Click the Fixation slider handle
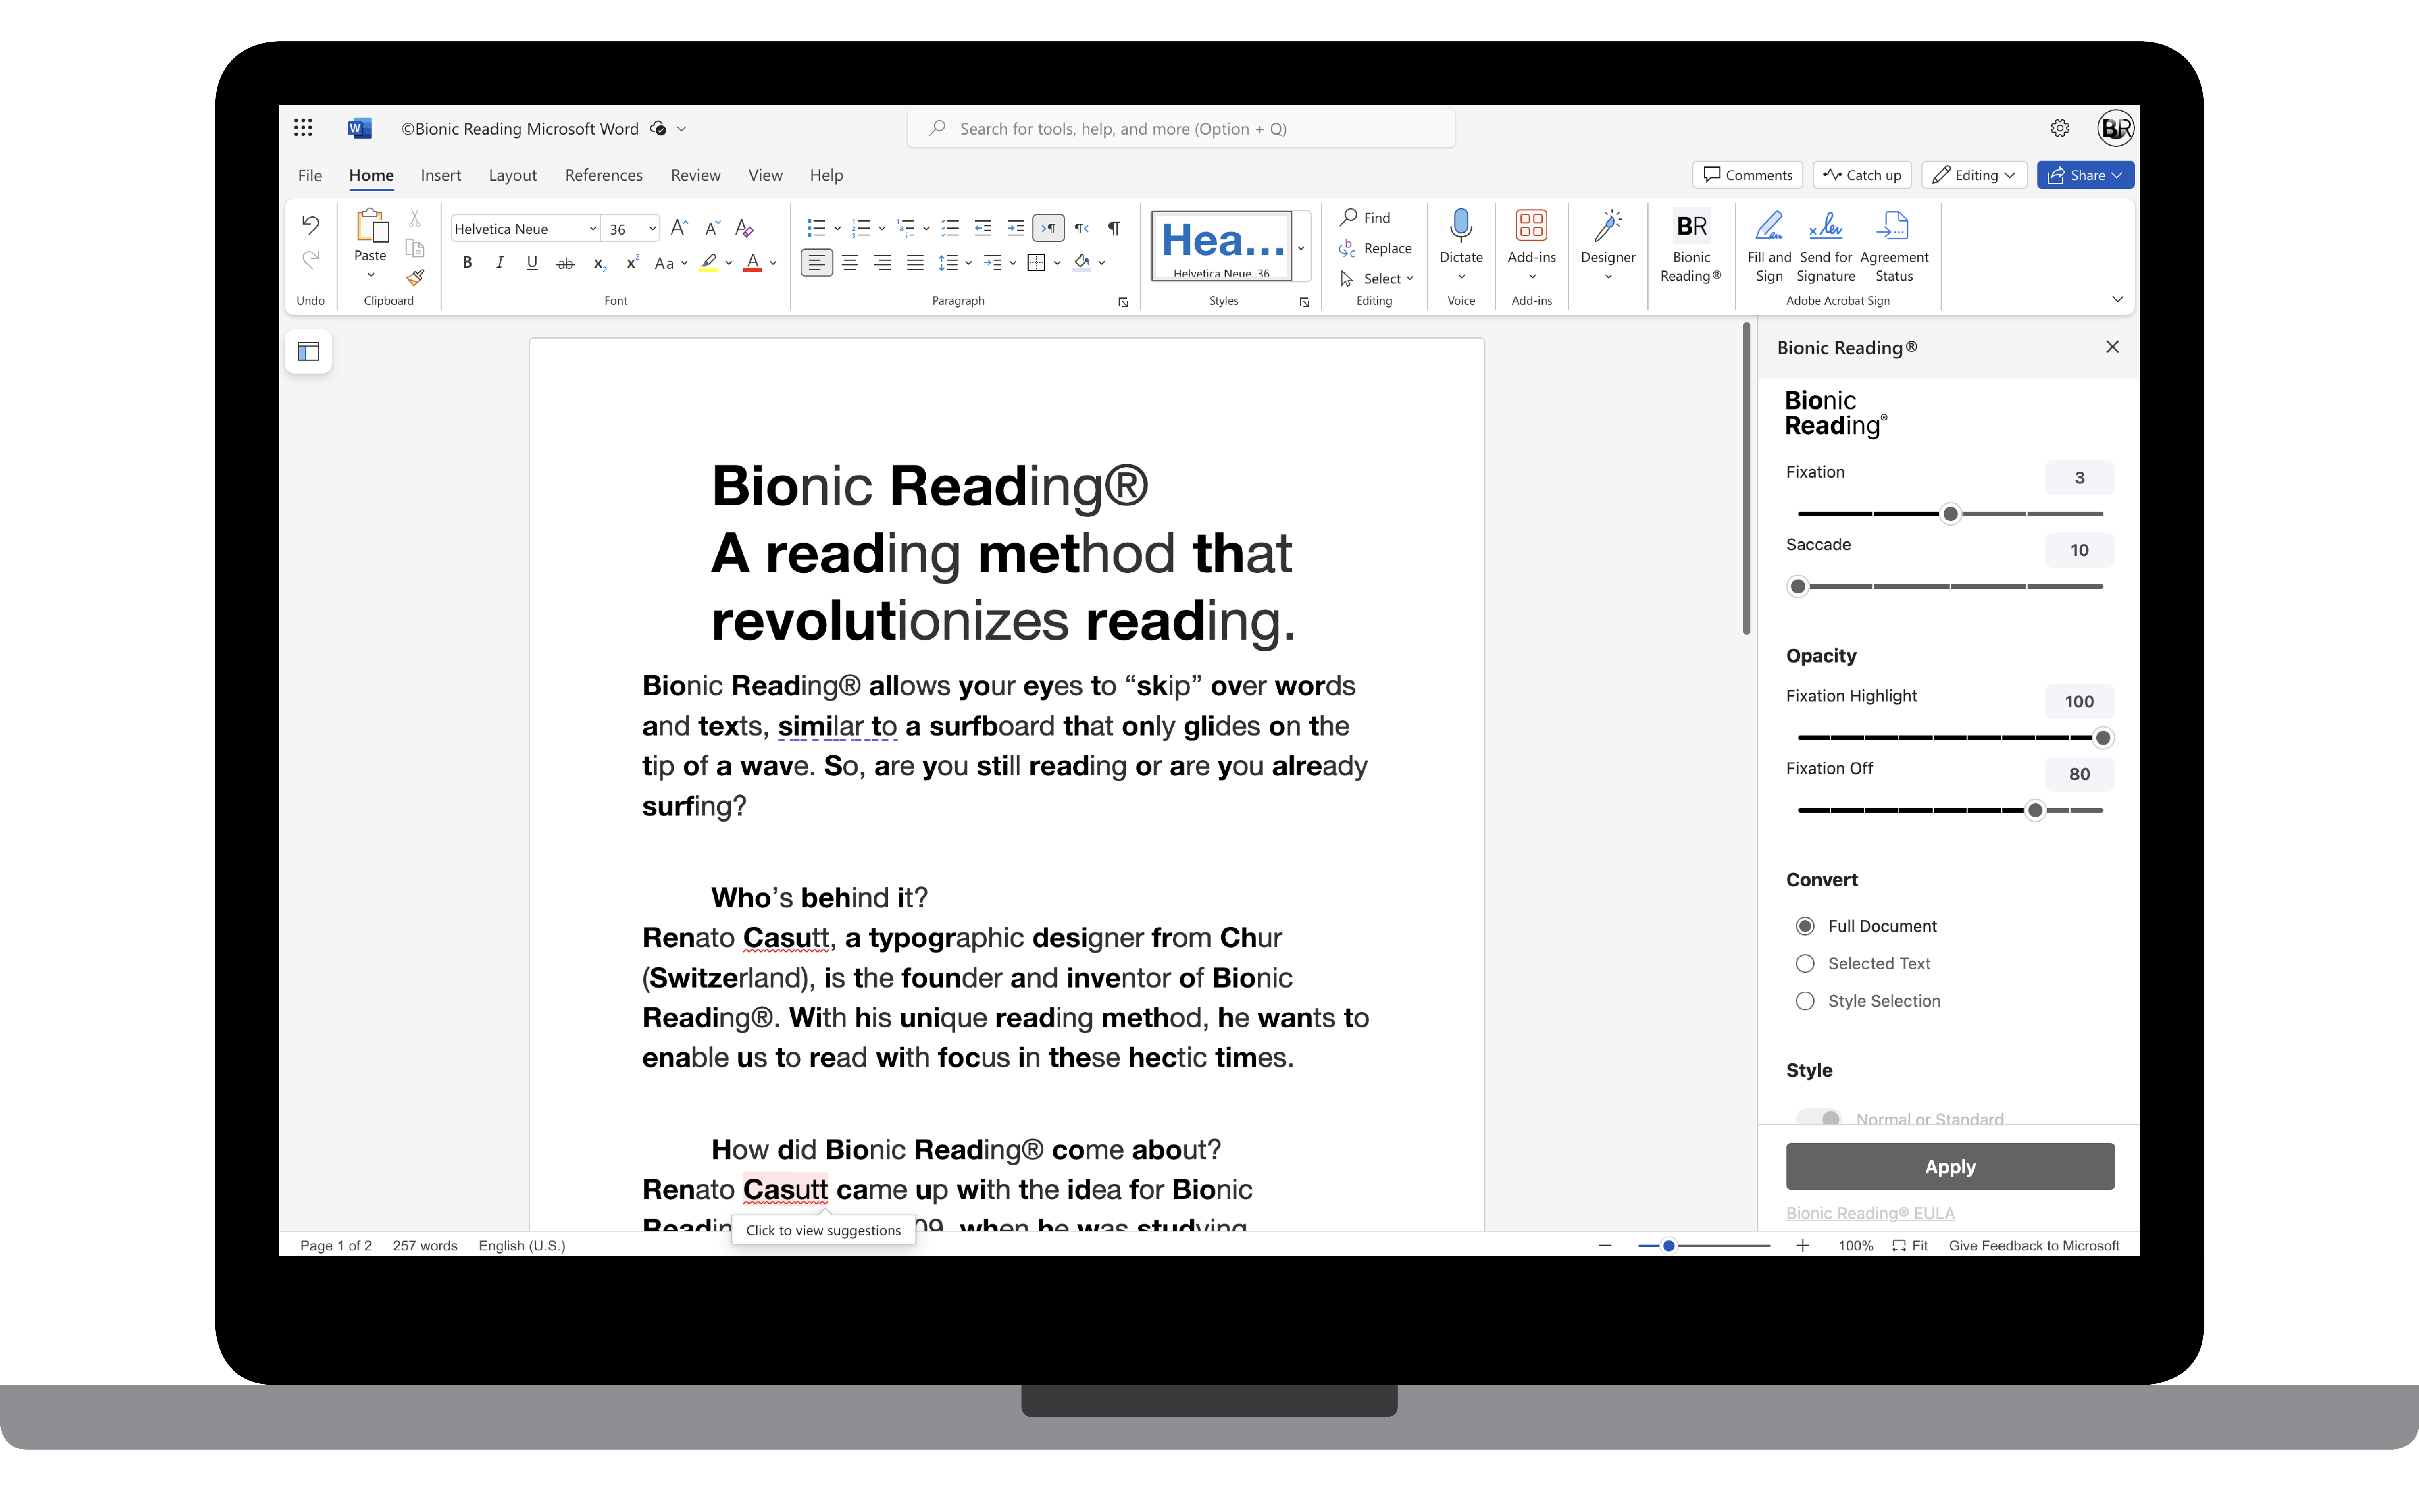 (1950, 514)
